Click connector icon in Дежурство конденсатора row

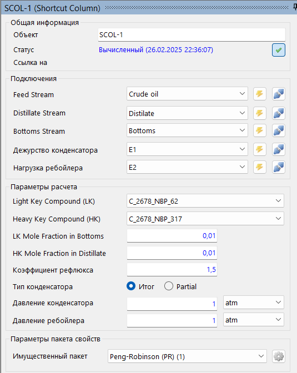[x=279, y=149]
